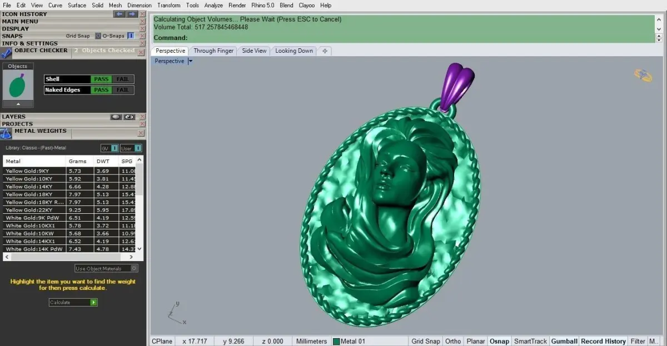Click the Calculate button
Image resolution: width=667 pixels, height=346 pixels.
pos(73,302)
